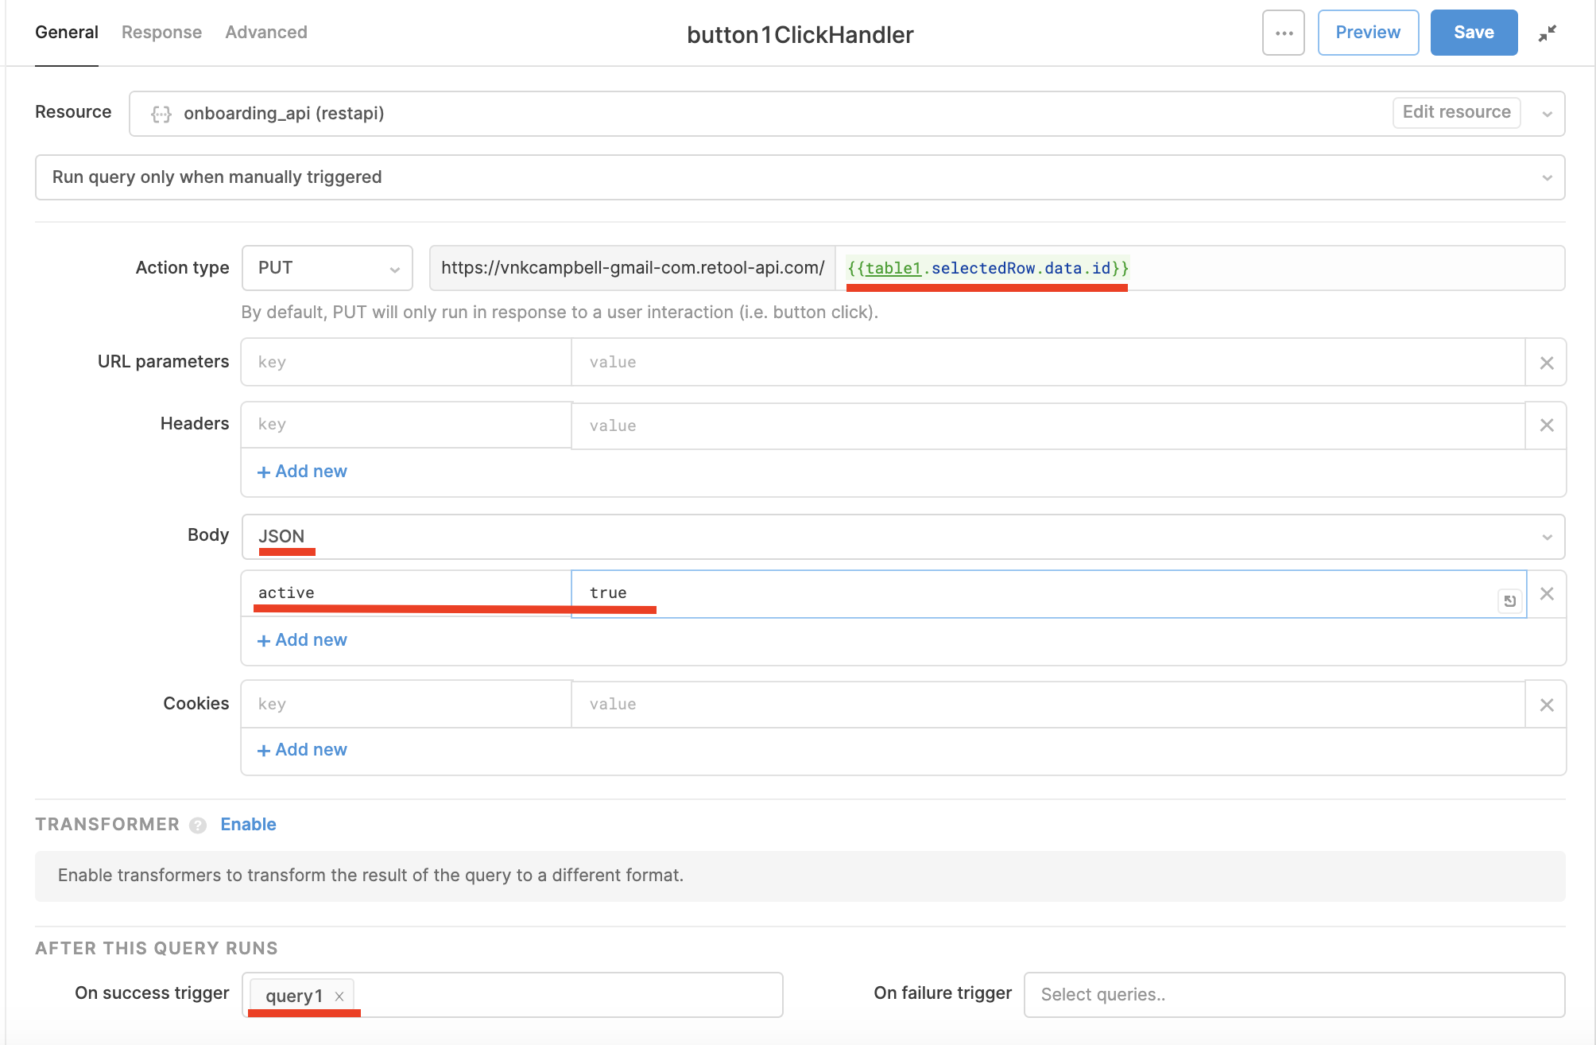Focus the Headers key field
The width and height of the screenshot is (1596, 1045).
click(406, 425)
